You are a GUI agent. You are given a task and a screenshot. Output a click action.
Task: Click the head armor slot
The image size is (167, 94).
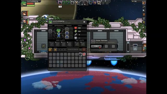(x=67, y=29)
